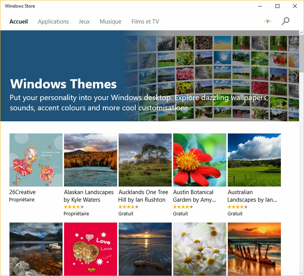
Task: Go to the Jeux tab
Action: pos(84,22)
